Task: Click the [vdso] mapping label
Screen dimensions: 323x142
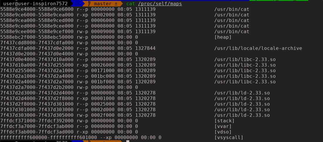Action: click(x=223, y=132)
